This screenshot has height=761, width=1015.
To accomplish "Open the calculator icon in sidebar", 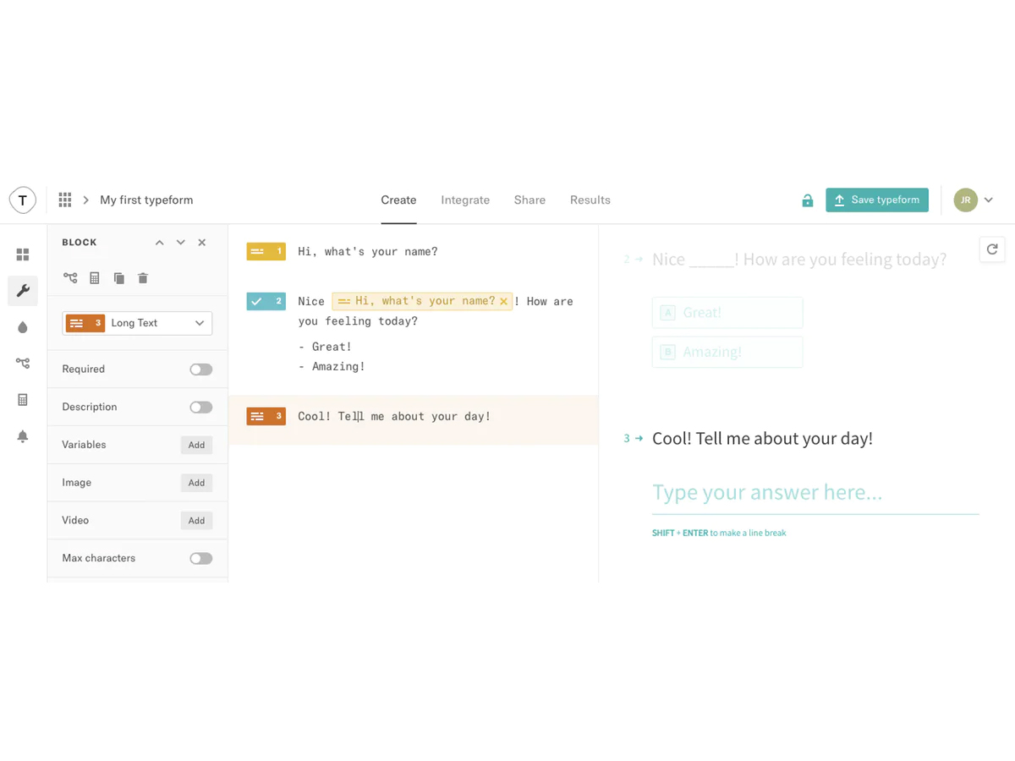I will click(x=23, y=400).
